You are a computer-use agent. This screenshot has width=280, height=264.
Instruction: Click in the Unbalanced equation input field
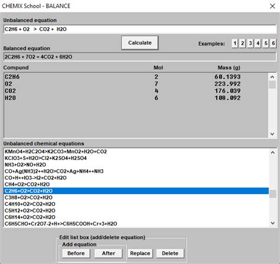[140, 29]
